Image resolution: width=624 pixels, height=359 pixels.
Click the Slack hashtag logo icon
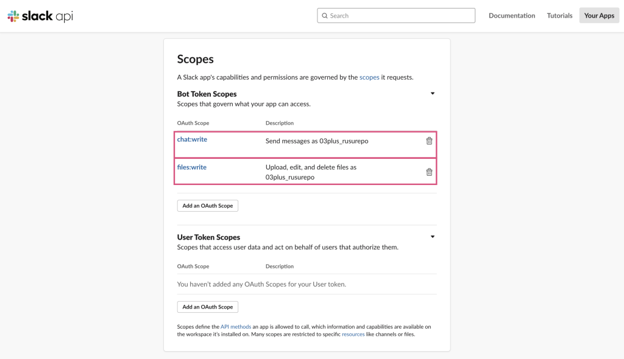(13, 16)
